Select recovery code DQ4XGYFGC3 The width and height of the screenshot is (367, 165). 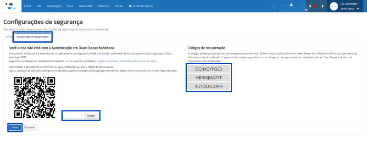209,69
